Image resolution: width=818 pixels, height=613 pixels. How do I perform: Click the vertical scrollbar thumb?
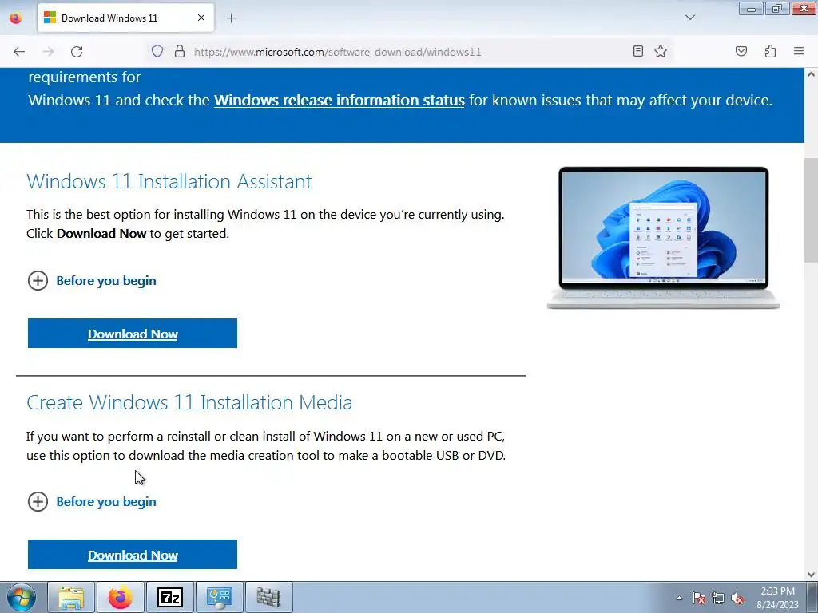(x=811, y=211)
